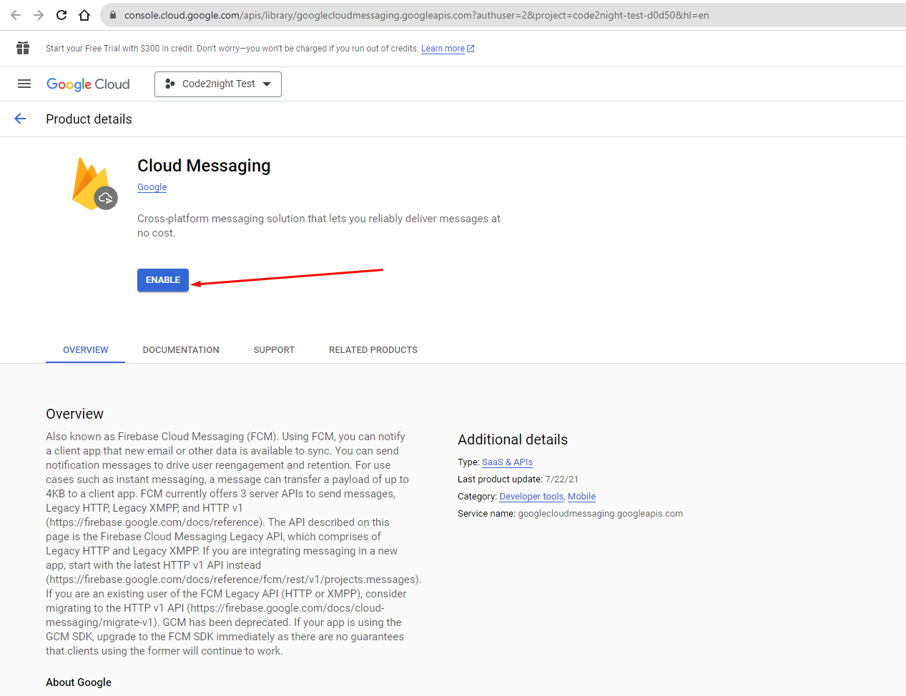Click the padlock site info icon
The height and width of the screenshot is (696, 906).
(x=113, y=15)
